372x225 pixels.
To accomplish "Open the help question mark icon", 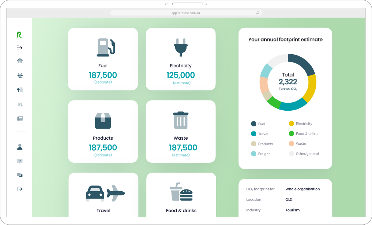I will pyautogui.click(x=20, y=161).
